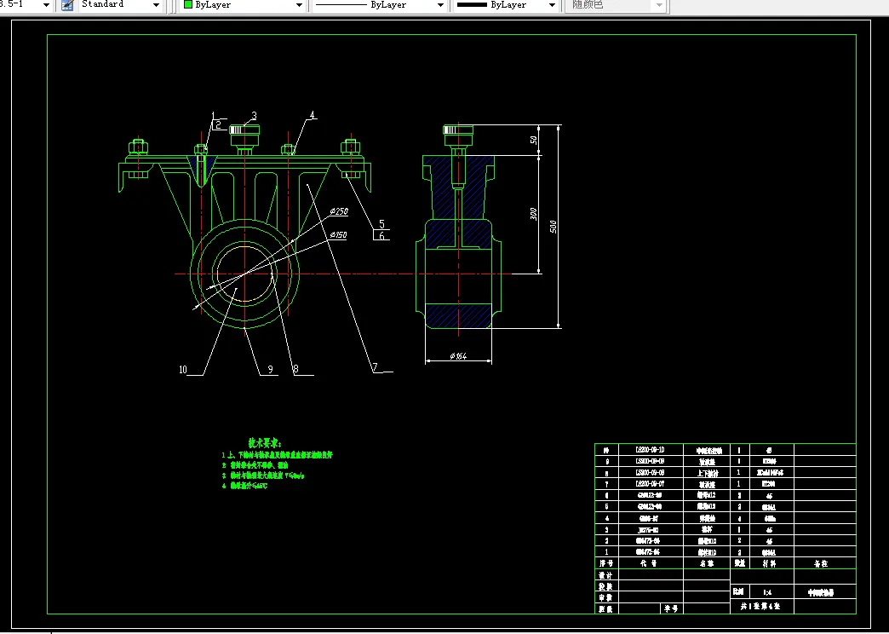Click part balloon number 10
The width and height of the screenshot is (889, 634).
tap(182, 369)
